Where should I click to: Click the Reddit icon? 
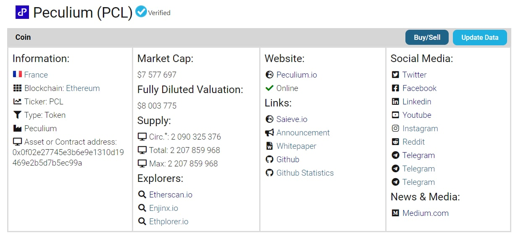pos(395,142)
